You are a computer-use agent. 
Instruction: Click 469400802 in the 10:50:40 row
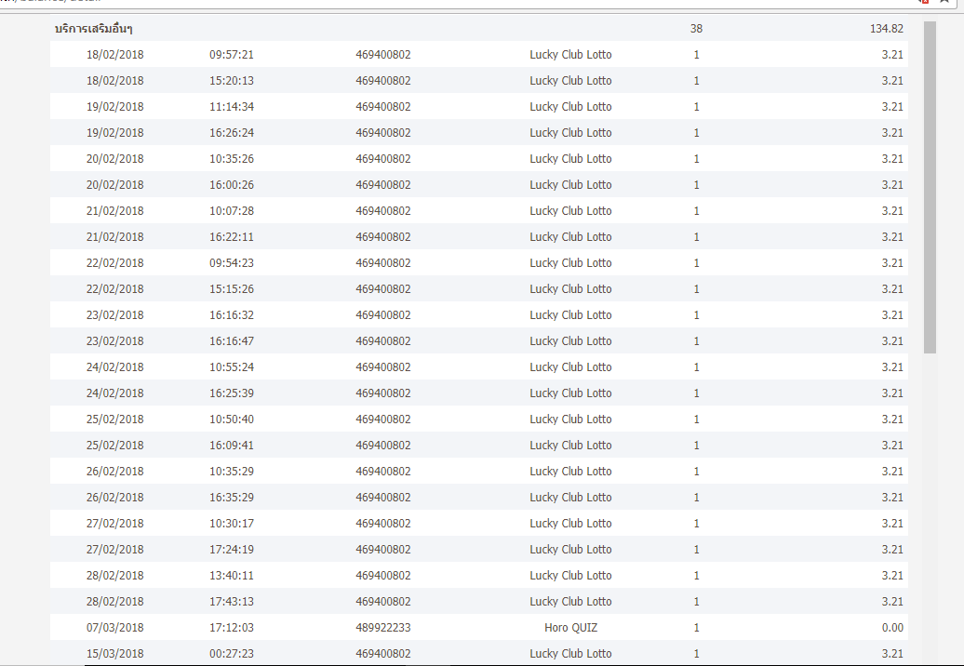point(383,419)
